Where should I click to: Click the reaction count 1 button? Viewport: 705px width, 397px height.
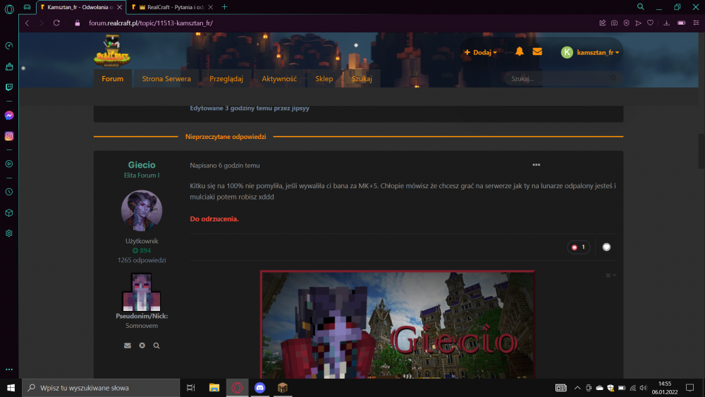coord(579,247)
